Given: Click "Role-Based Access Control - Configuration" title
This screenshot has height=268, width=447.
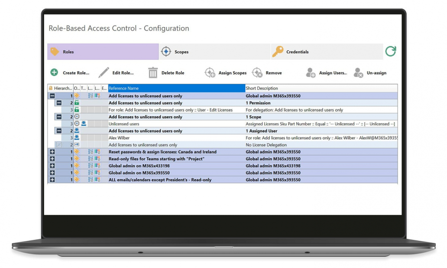Looking at the screenshot, I should tap(119, 28).
